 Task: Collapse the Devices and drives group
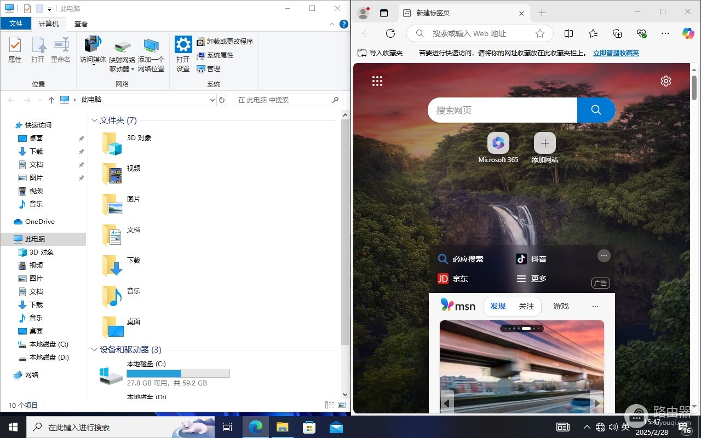[x=94, y=350]
